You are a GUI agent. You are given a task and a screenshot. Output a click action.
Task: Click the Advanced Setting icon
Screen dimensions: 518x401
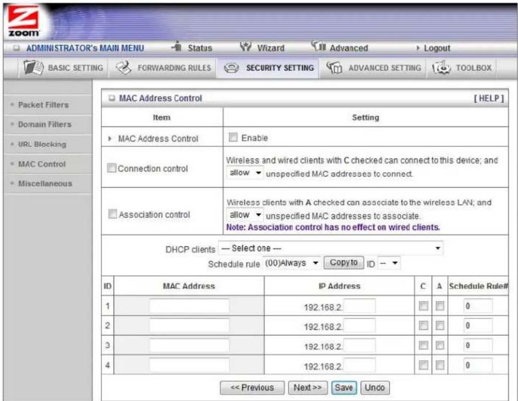click(x=334, y=68)
